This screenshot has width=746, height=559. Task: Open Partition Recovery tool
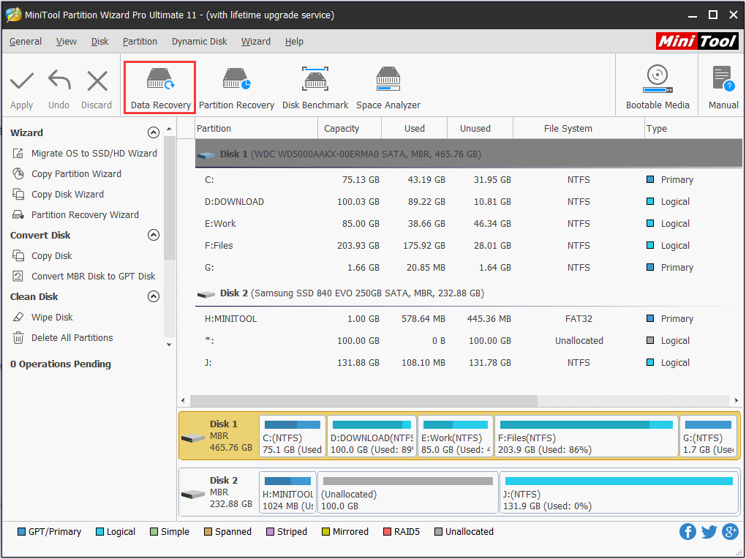pyautogui.click(x=236, y=88)
